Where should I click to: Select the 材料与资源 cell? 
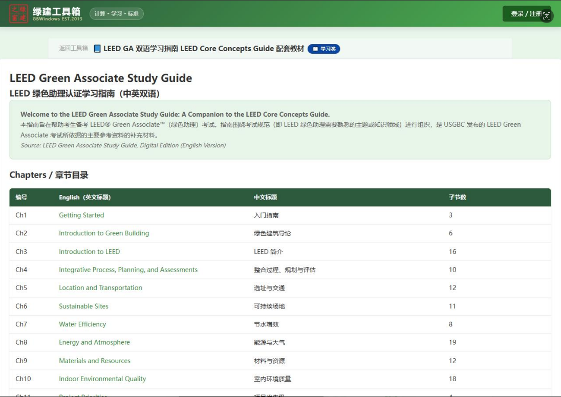pyautogui.click(x=269, y=361)
